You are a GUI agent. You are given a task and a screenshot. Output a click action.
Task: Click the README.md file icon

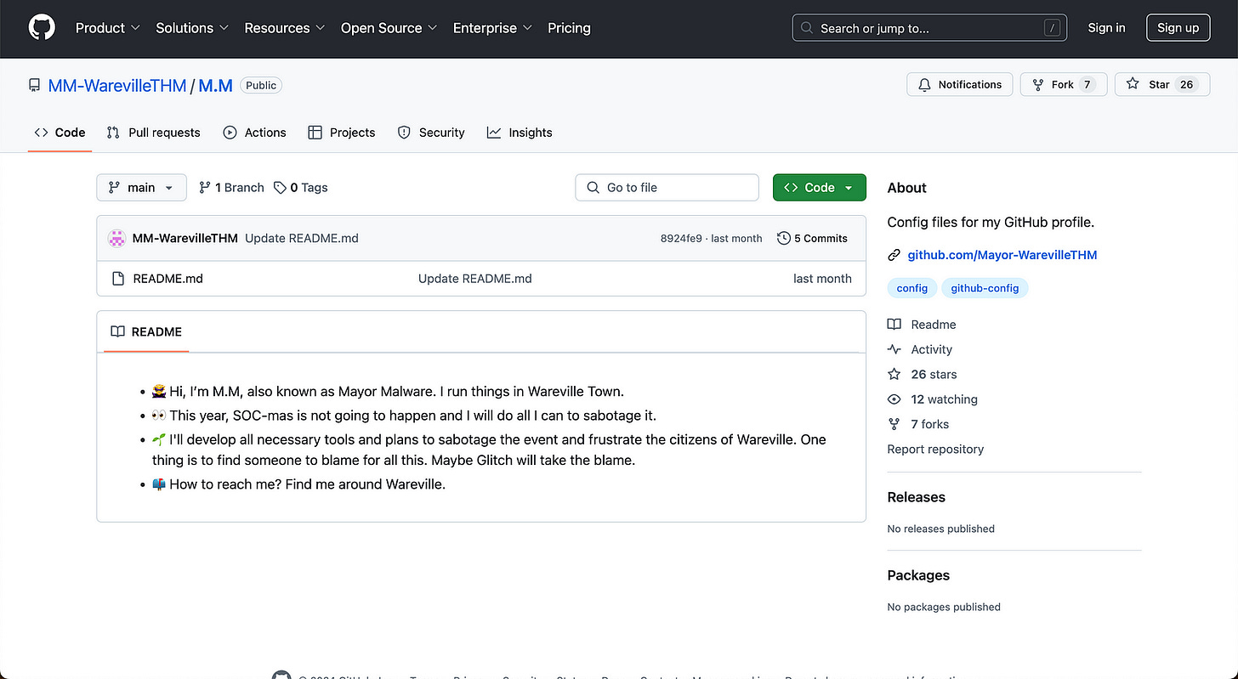(118, 279)
